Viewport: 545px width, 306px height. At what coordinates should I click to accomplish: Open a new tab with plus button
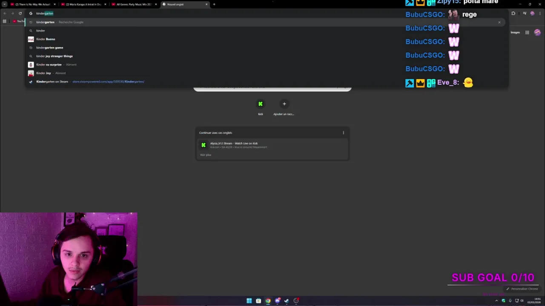pos(214,4)
